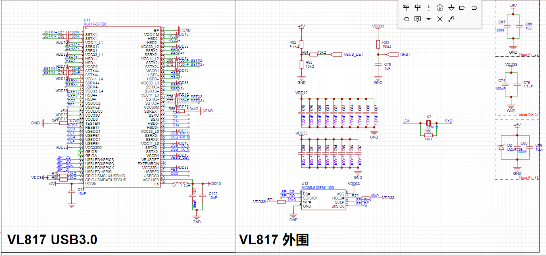Image resolution: width=546 pixels, height=256 pixels.
Task: Select the net label N tool
Action: point(418,19)
